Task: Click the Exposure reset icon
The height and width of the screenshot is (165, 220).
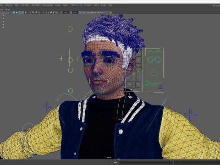Action: pos(61,12)
